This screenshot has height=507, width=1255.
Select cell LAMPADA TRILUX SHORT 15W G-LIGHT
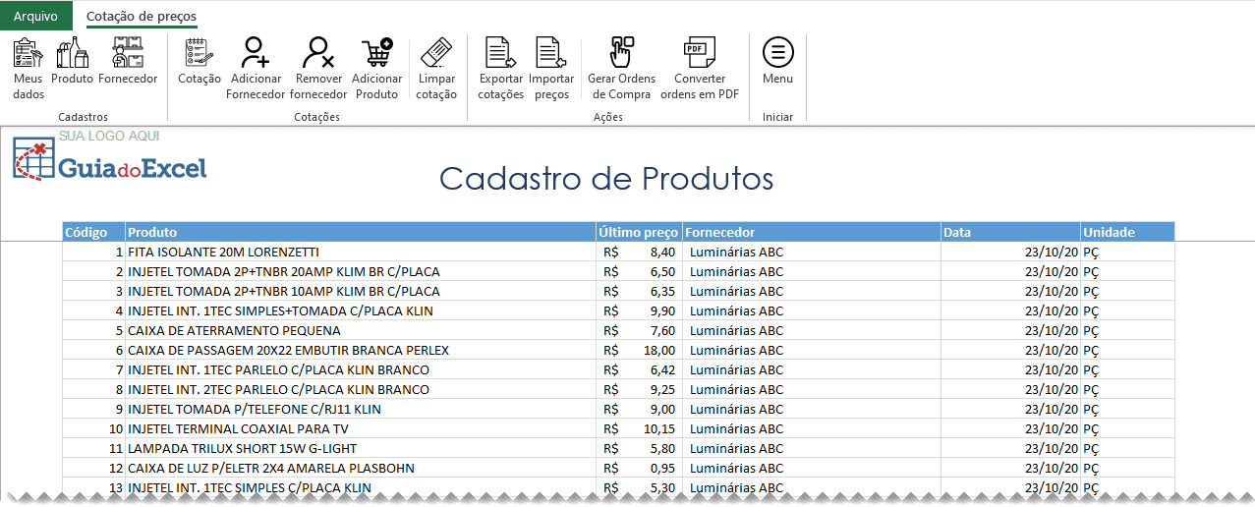pyautogui.click(x=360, y=448)
